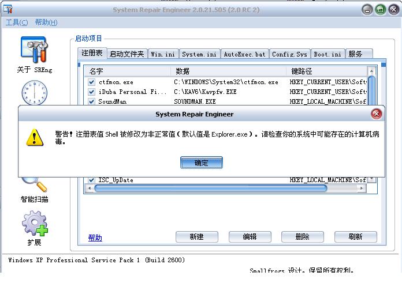Click the horizontal scrollbar thumb
Screen dimensions: 402x283
point(211,188)
